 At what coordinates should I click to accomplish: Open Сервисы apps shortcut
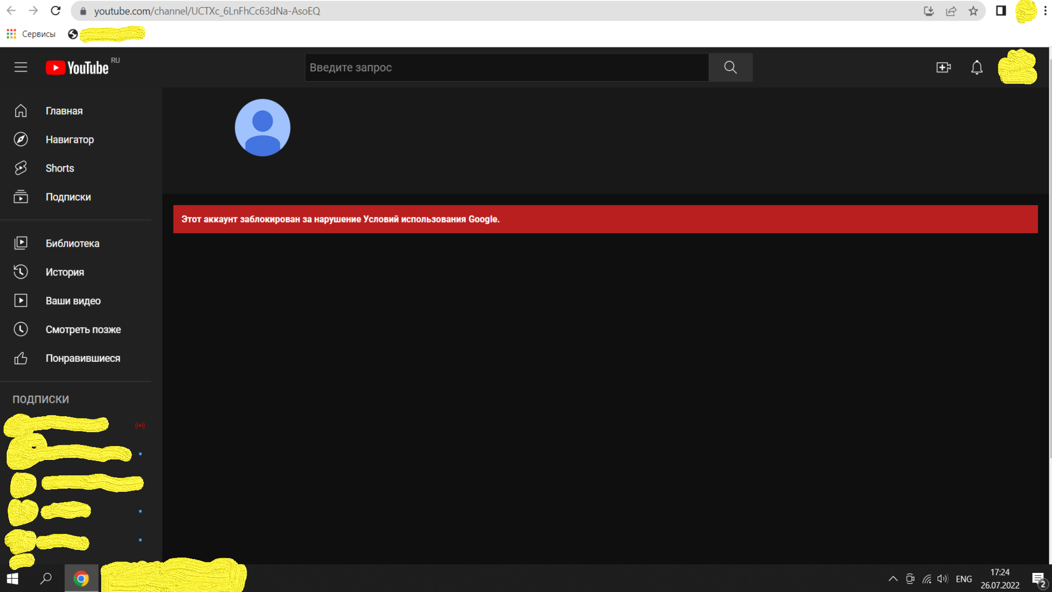tap(31, 34)
